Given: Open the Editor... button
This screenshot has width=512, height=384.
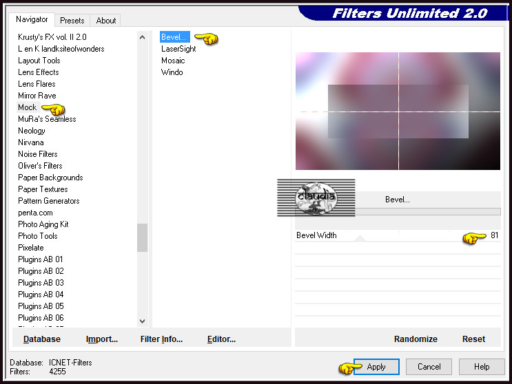Looking at the screenshot, I should point(221,339).
